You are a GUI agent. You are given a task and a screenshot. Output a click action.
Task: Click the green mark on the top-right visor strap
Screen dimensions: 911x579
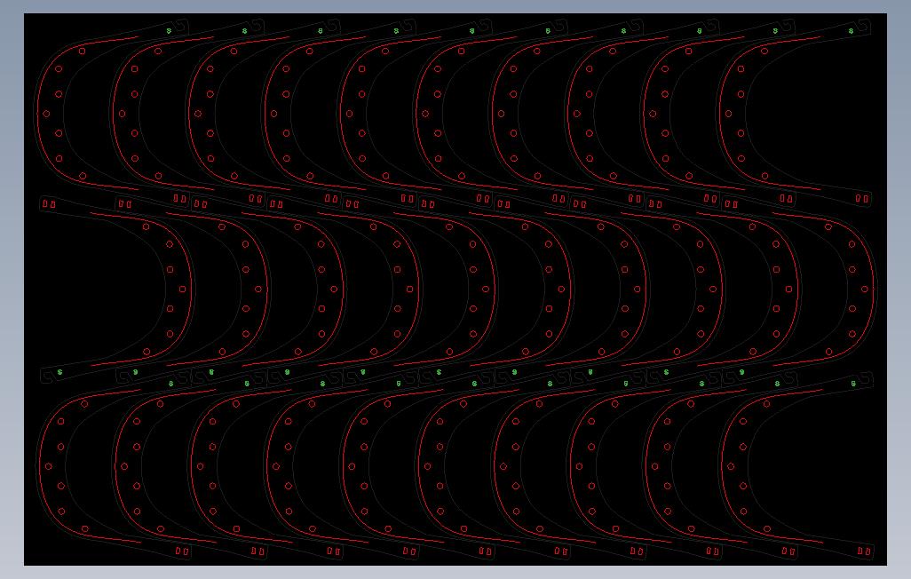tap(852, 31)
